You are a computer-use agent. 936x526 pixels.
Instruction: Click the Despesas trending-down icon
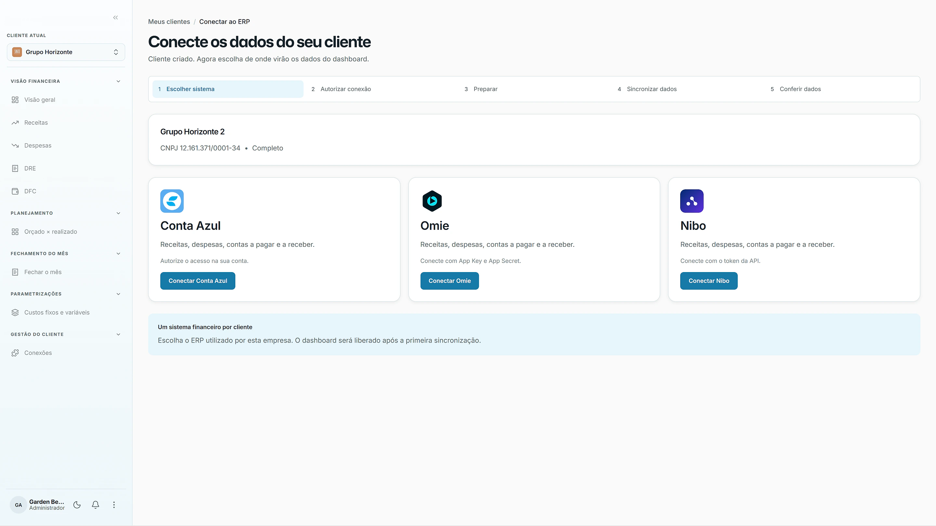tap(15, 145)
